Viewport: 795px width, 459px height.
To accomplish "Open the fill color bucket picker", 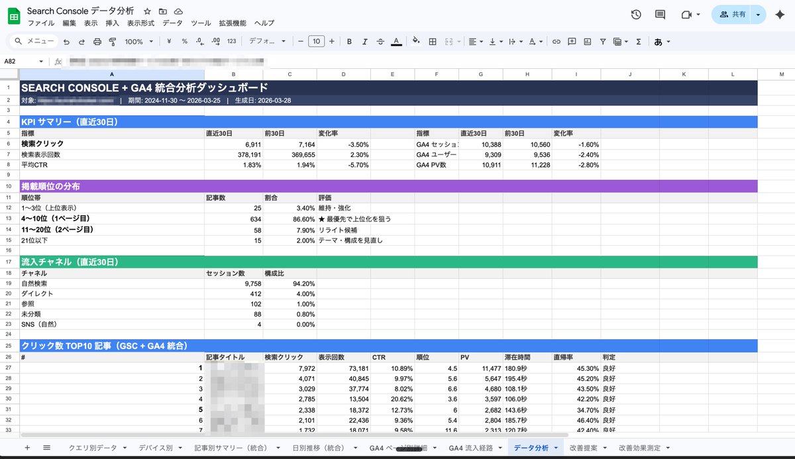I will point(416,41).
